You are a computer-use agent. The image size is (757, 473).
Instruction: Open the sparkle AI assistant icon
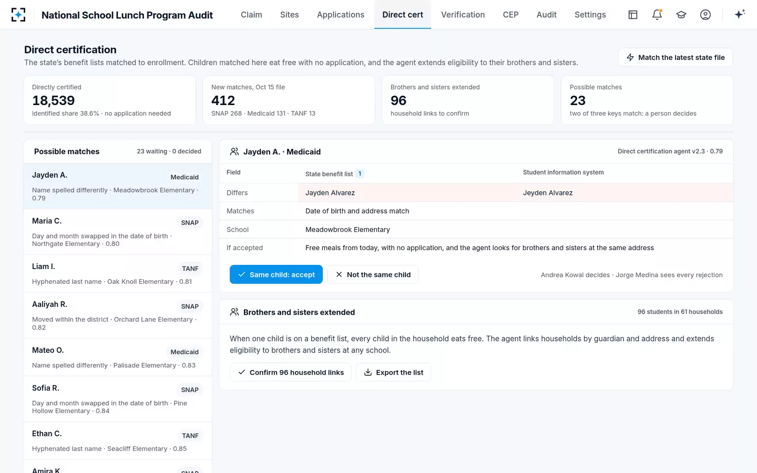click(740, 14)
